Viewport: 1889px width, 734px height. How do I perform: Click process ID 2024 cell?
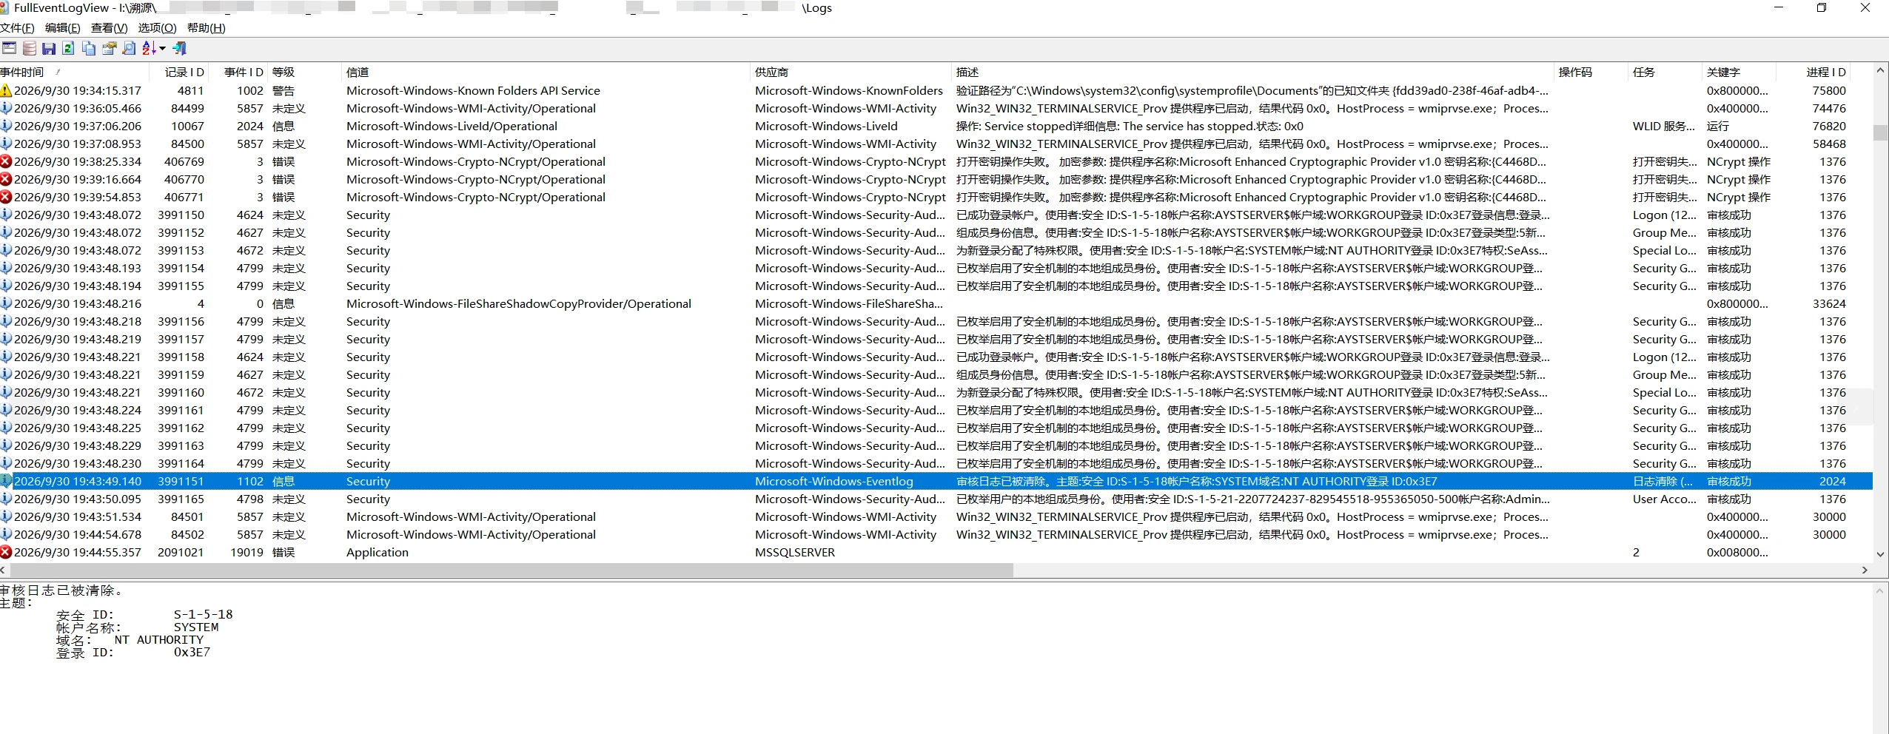[1832, 482]
